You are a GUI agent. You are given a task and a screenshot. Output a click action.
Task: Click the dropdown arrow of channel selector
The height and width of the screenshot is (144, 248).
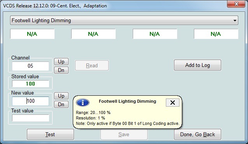pos(235,20)
